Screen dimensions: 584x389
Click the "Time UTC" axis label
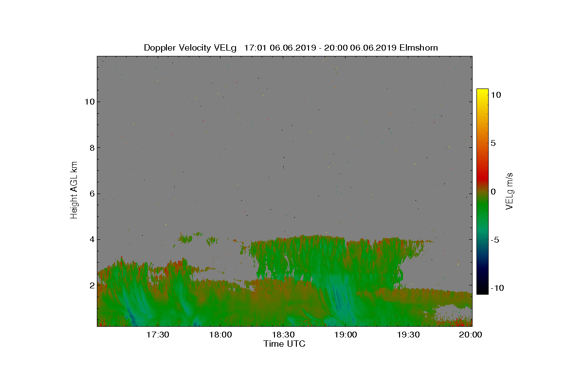click(285, 344)
